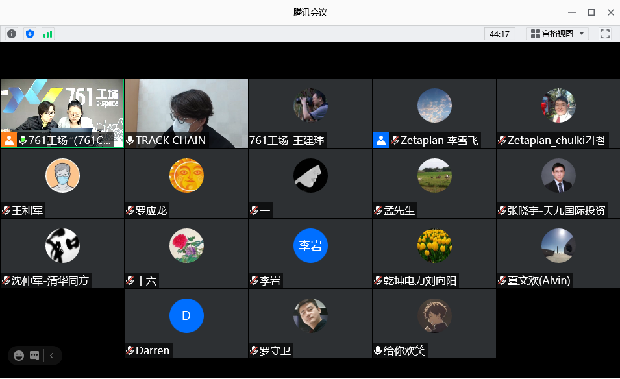Click sky avatar of Zetaplan 李雪飞
The height and width of the screenshot is (379, 620).
tap(434, 105)
